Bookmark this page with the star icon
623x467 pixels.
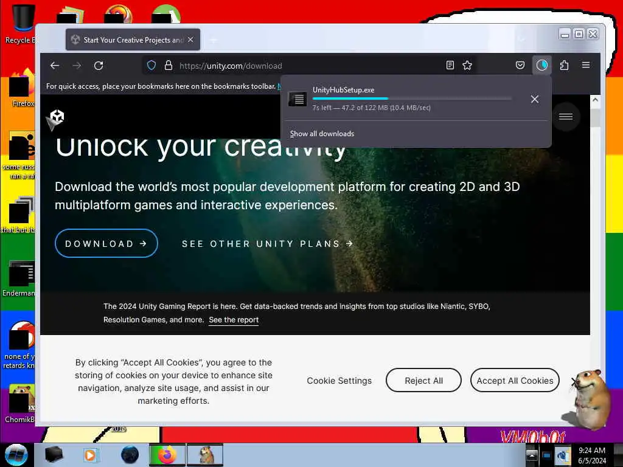(x=467, y=65)
